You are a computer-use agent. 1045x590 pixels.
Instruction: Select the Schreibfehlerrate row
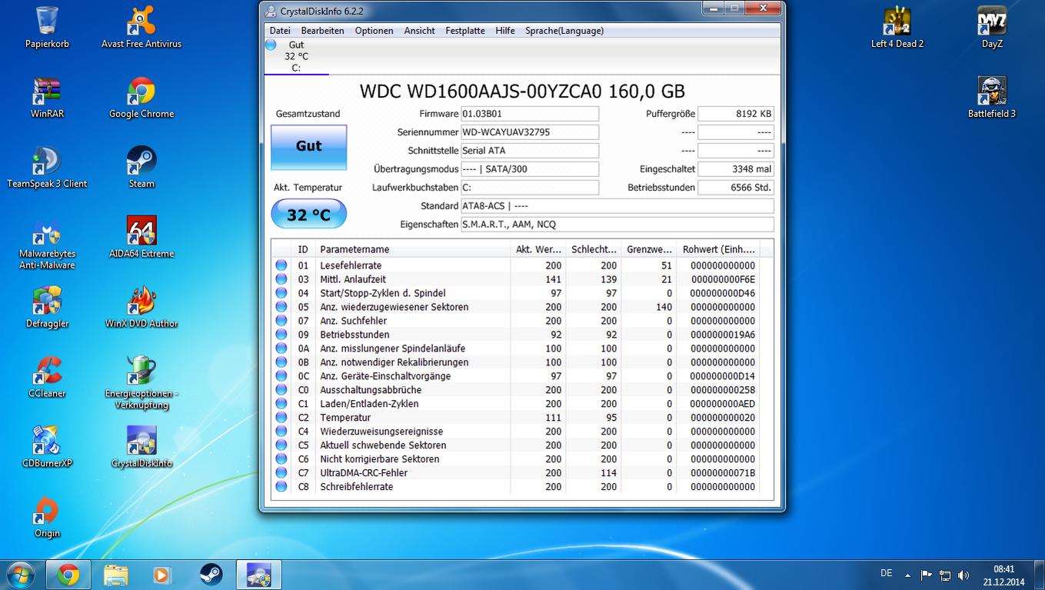(515, 487)
